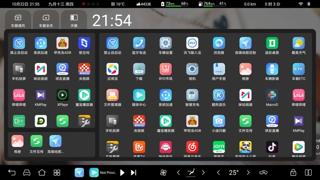Open 文件管理器 file manager
Screen dimensions: 320x180
pyautogui.click(x=113, y=95)
